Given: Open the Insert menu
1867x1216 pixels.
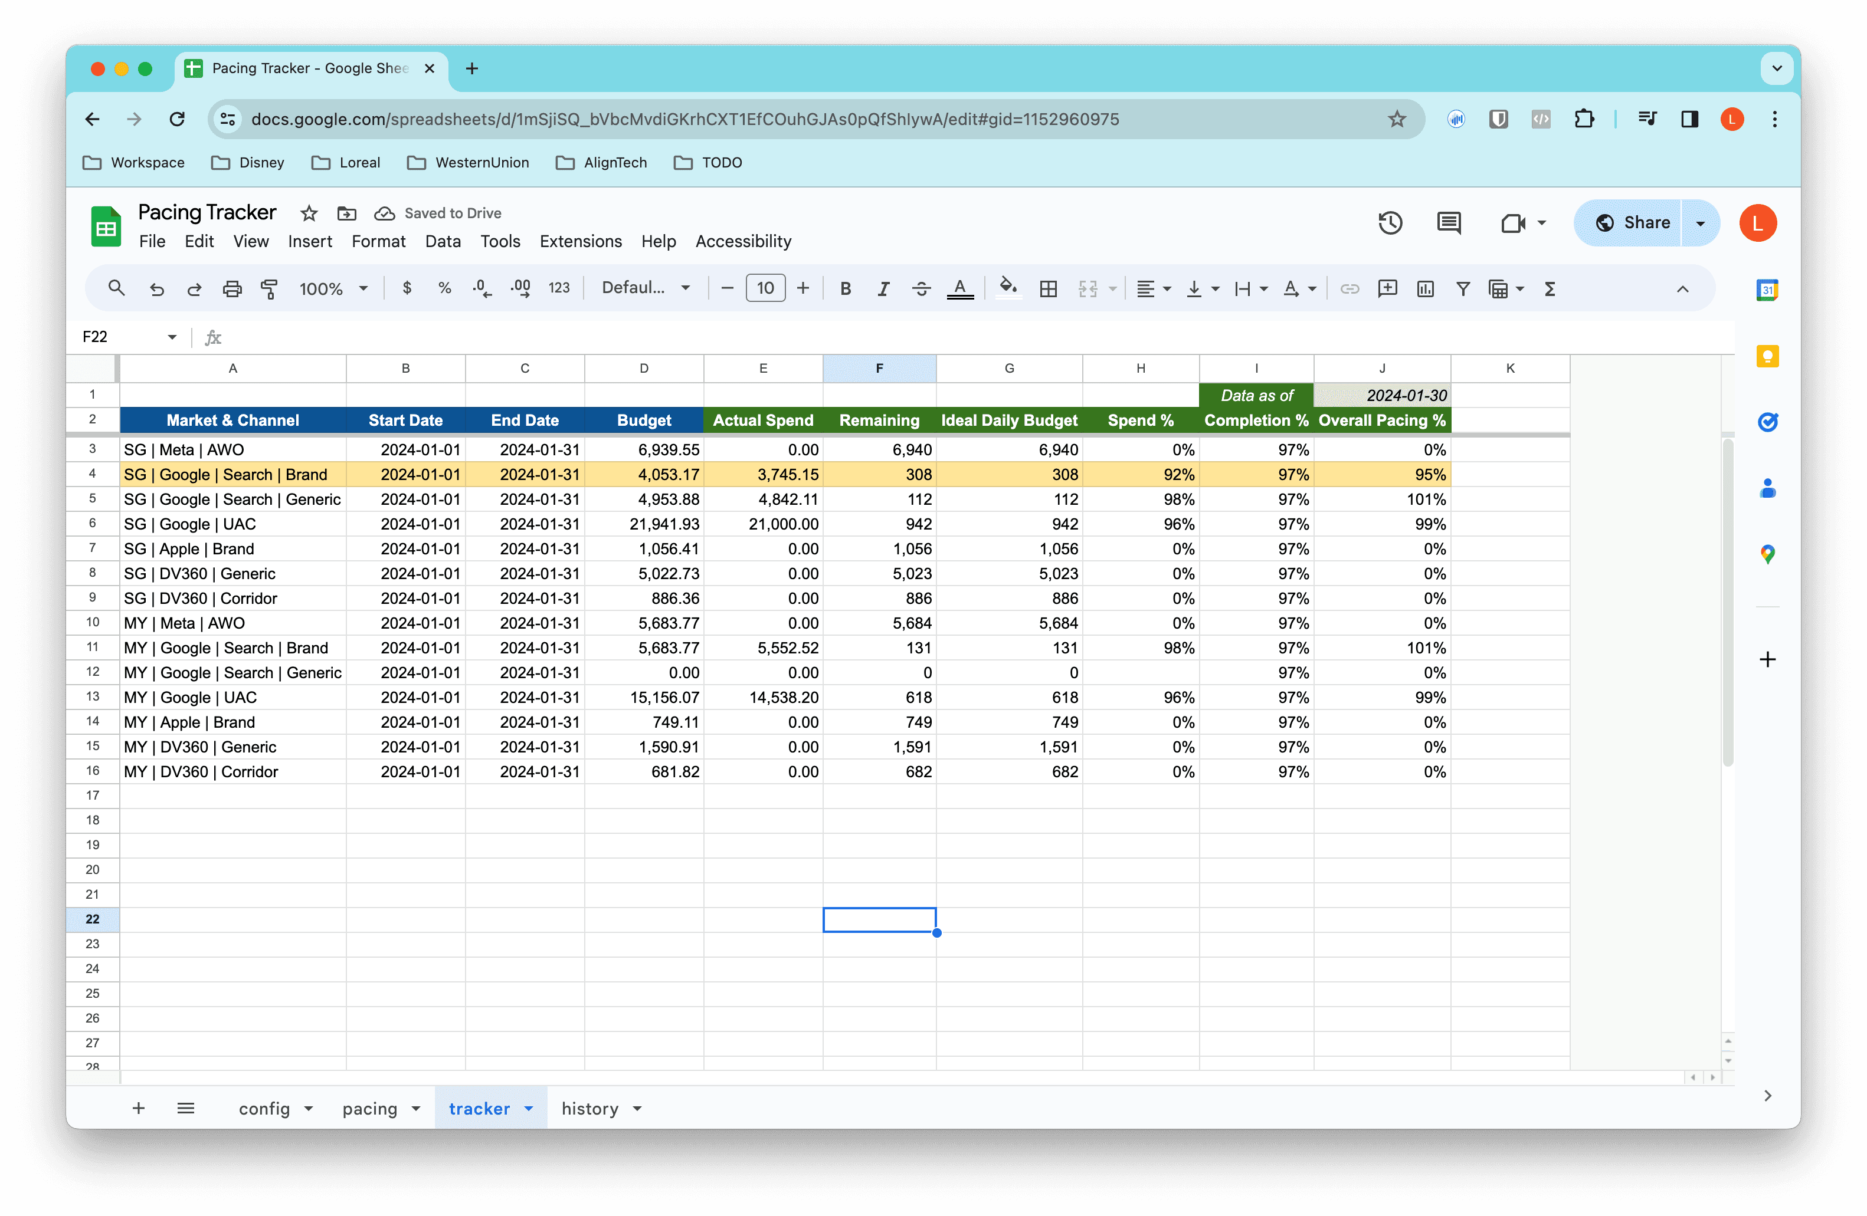Looking at the screenshot, I should pos(310,241).
